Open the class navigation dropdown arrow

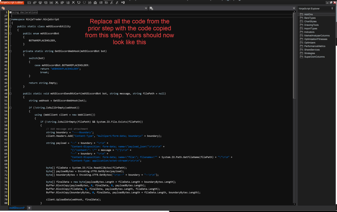coord(146,8)
